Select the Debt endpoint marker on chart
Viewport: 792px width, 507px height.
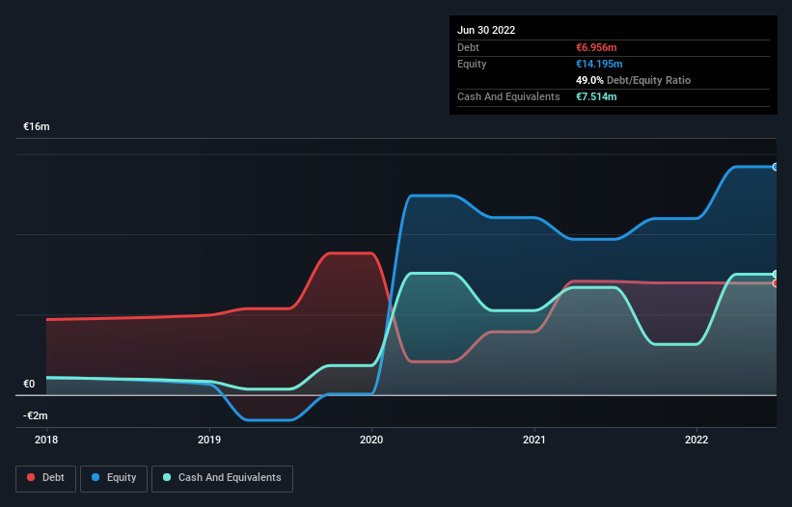[776, 283]
